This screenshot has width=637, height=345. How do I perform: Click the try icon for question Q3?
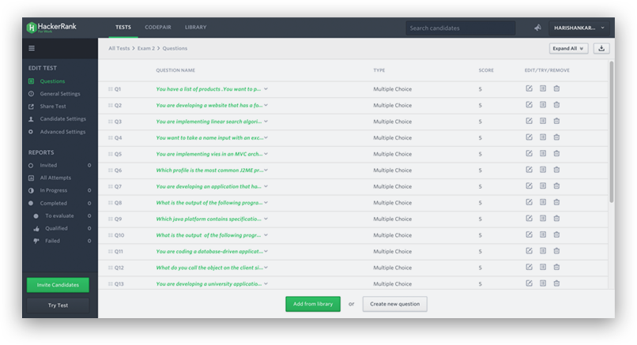pos(543,122)
